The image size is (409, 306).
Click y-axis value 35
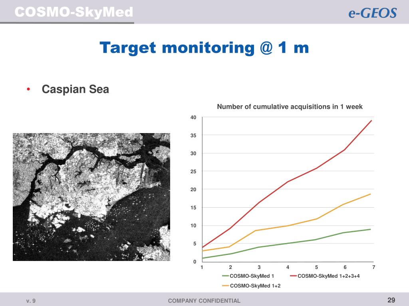pos(193,135)
